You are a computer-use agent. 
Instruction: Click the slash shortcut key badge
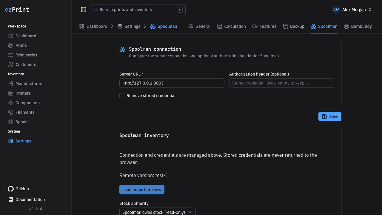[x=179, y=10]
